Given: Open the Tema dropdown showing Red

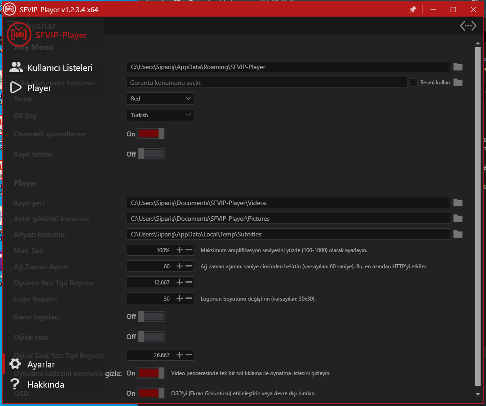Looking at the screenshot, I should click(x=160, y=99).
